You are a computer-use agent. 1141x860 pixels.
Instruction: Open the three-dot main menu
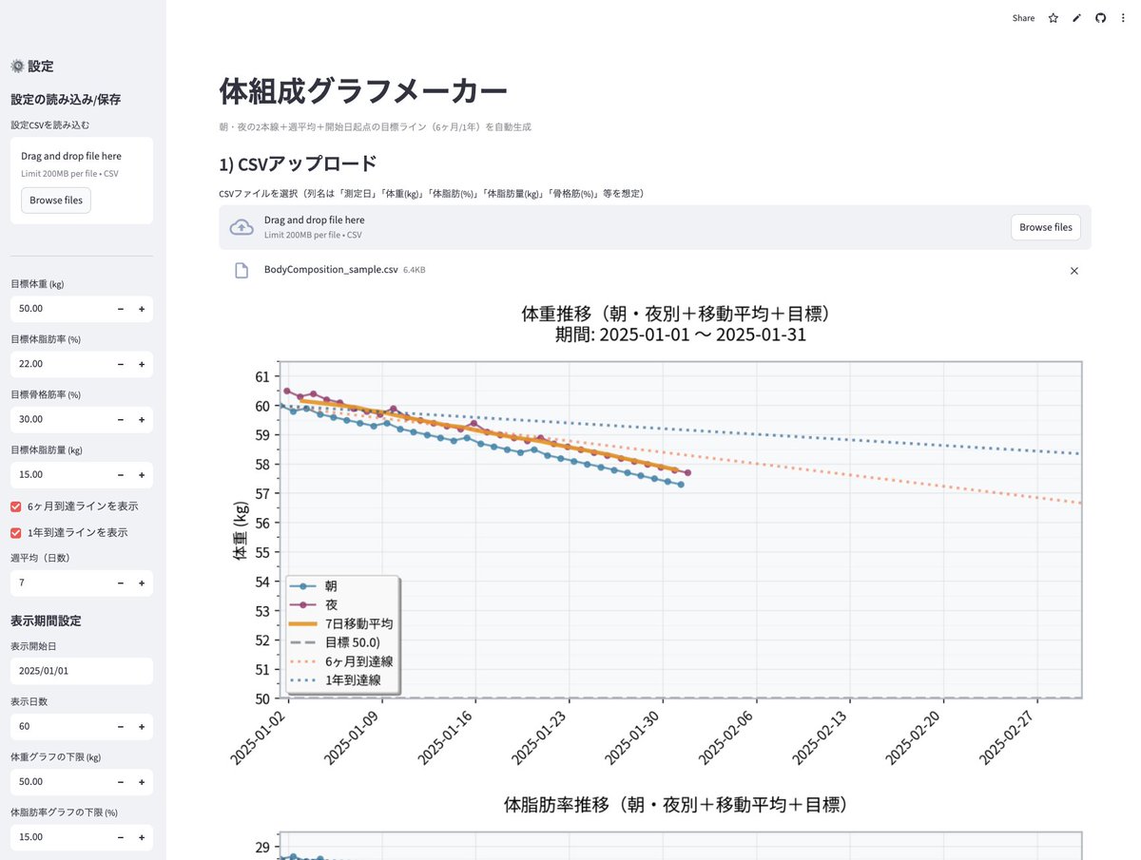tap(1123, 18)
